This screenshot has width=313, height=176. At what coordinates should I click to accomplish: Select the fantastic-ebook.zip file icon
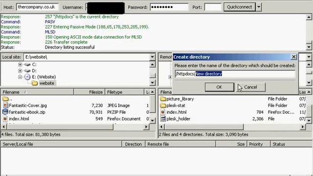click(5, 112)
